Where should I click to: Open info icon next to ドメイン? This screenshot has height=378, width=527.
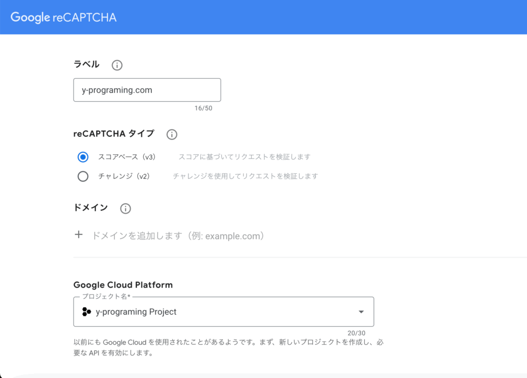click(126, 209)
